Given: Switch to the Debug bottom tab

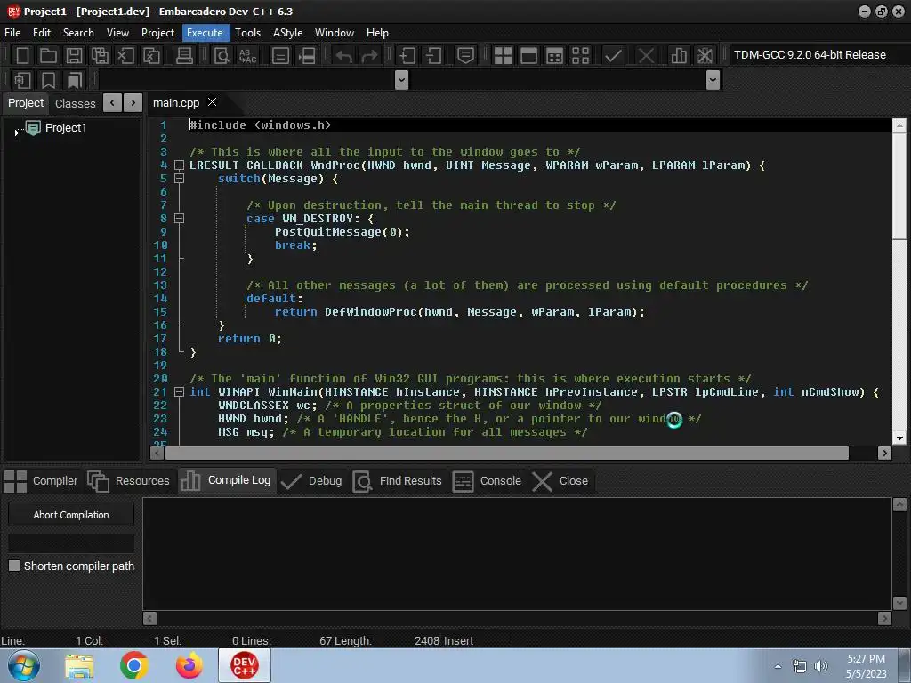Looking at the screenshot, I should [312, 481].
